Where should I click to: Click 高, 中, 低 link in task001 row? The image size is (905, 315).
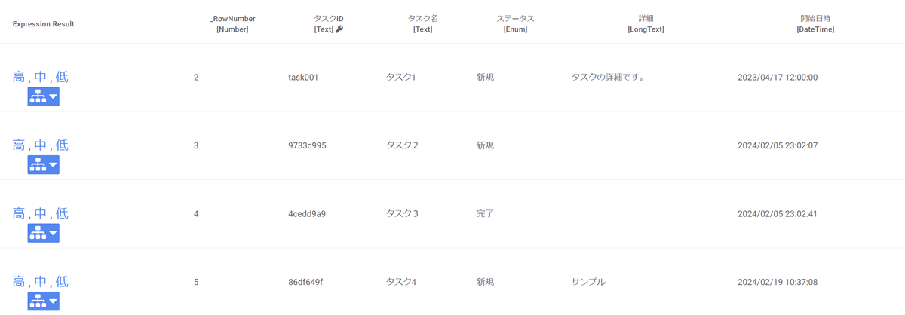[40, 77]
